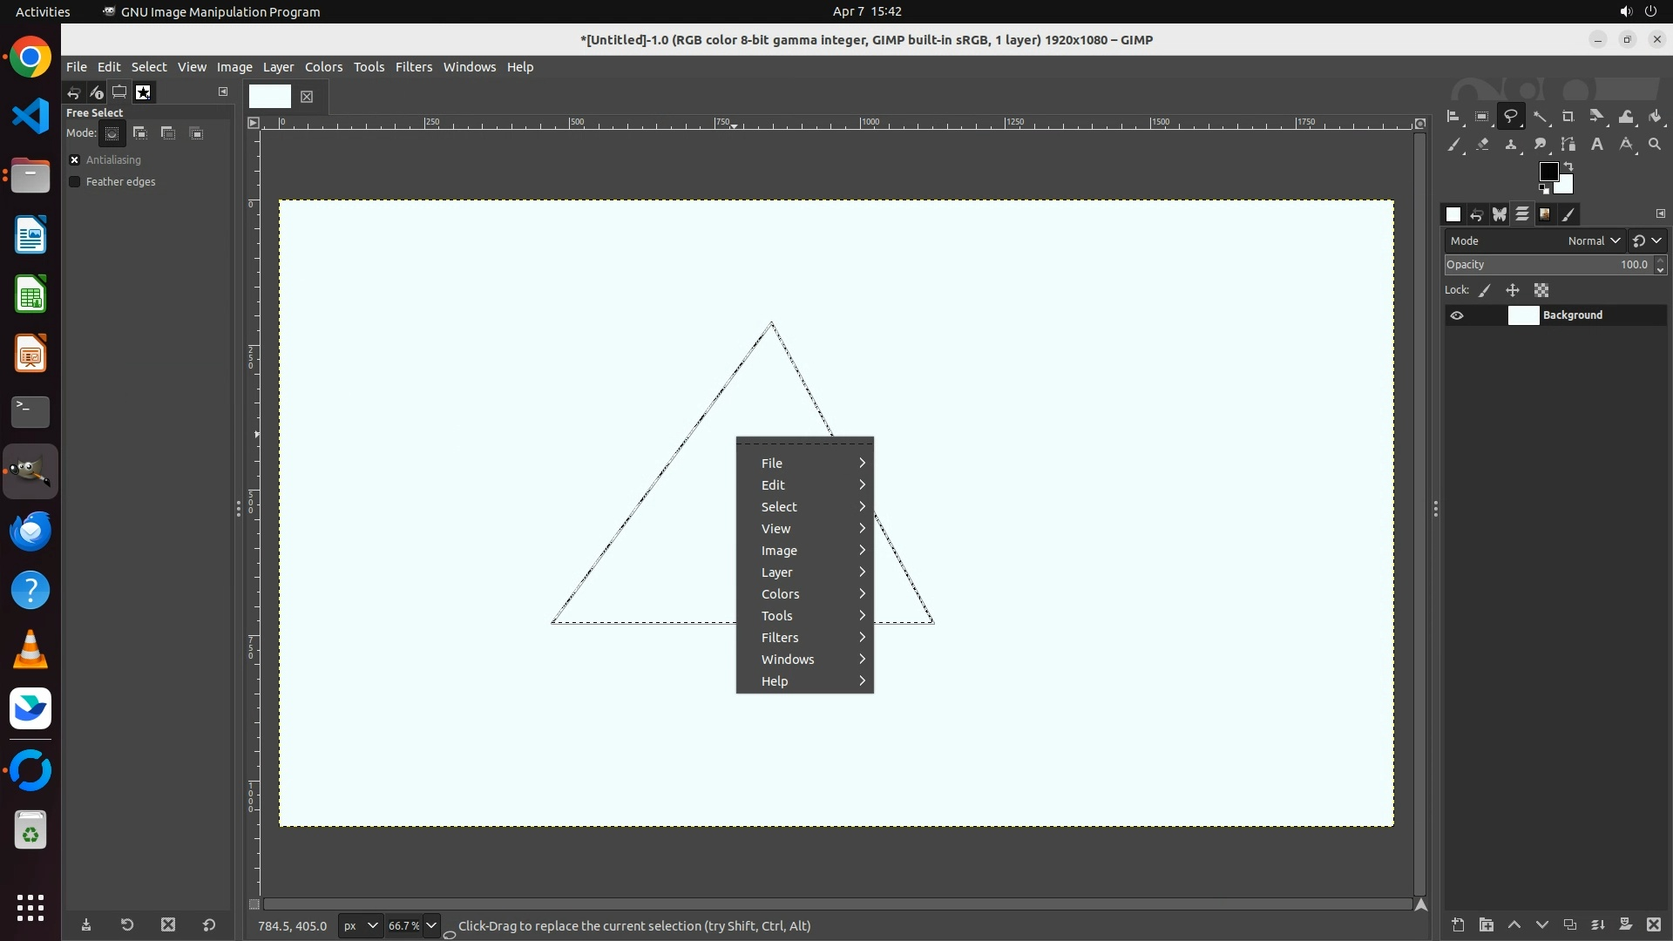Click the black foreground color swatch
This screenshot has height=941, width=1673.
(x=1548, y=172)
